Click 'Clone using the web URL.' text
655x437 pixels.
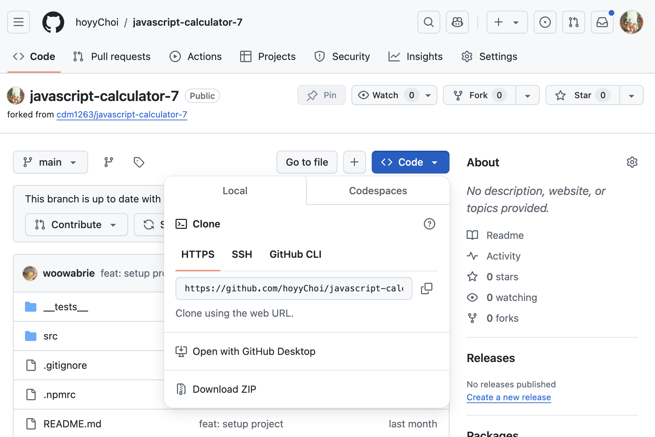pyautogui.click(x=235, y=313)
